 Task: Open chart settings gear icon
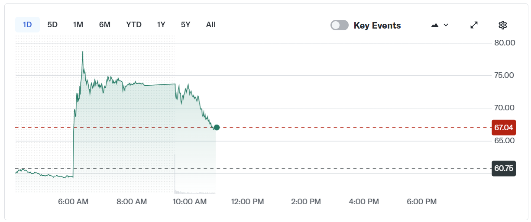[x=502, y=25]
